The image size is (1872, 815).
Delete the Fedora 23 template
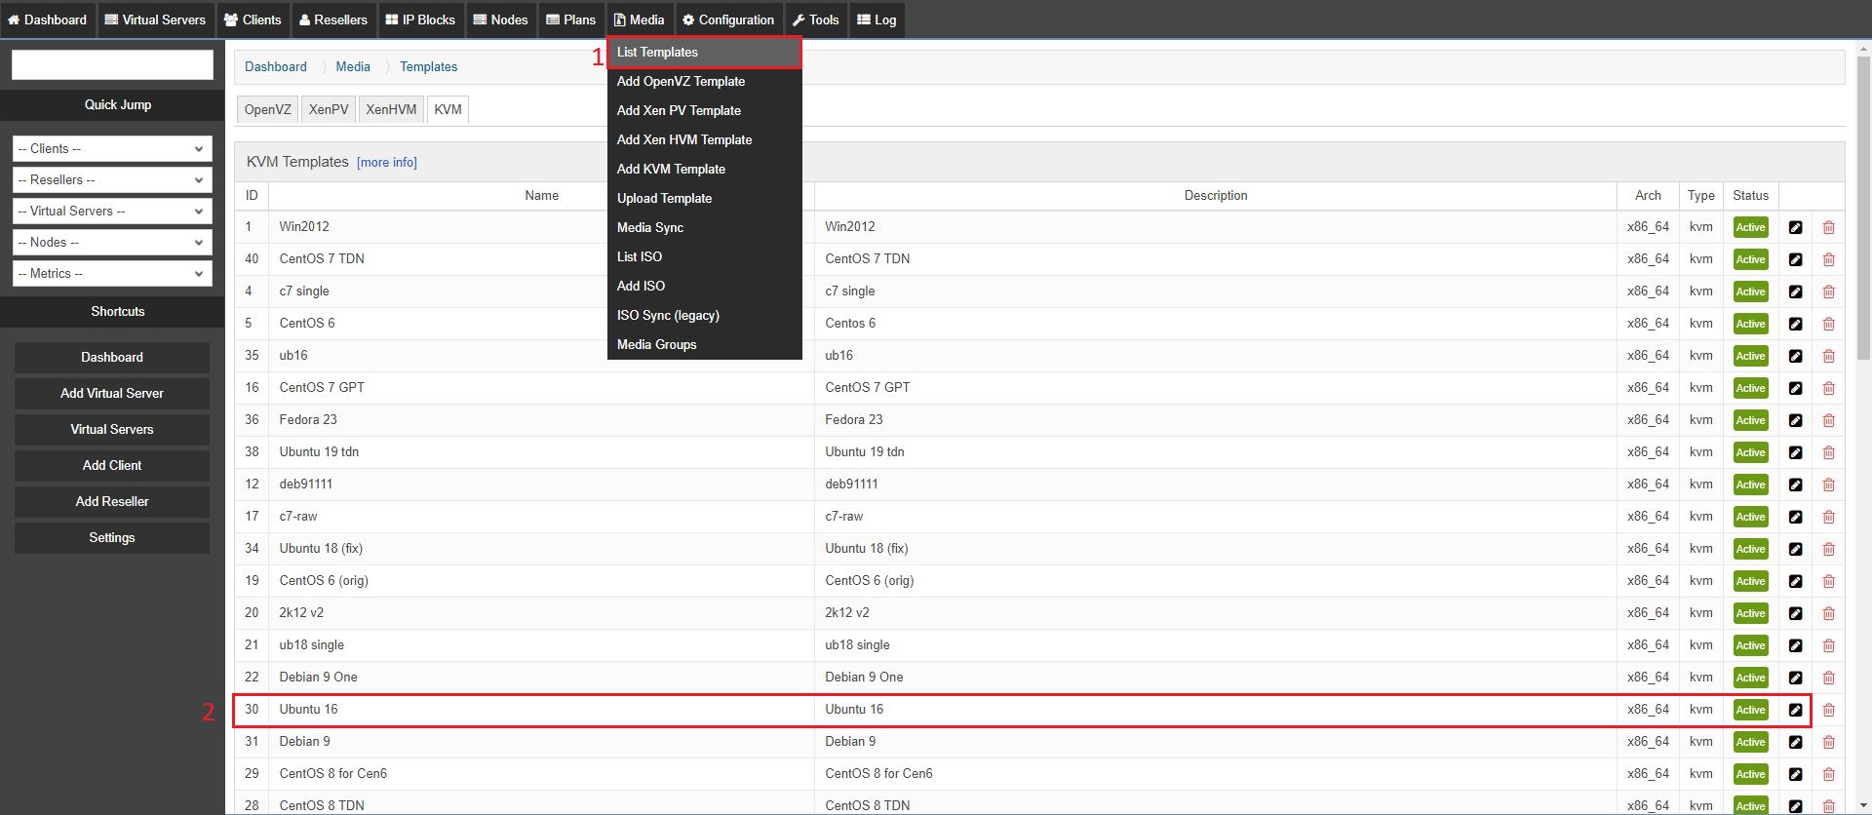[1828, 420]
